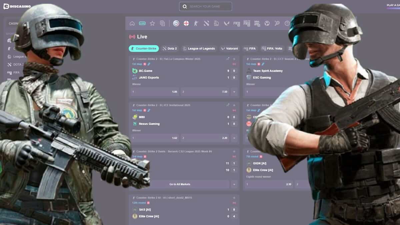The image size is (400, 225).
Task: Choose the FIFA Volta icon in top bar
Action: 247,23
